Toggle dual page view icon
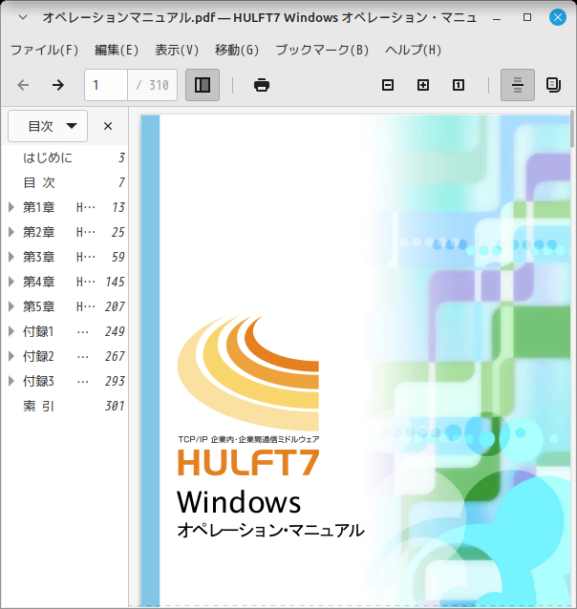The width and height of the screenshot is (577, 609). (x=553, y=85)
